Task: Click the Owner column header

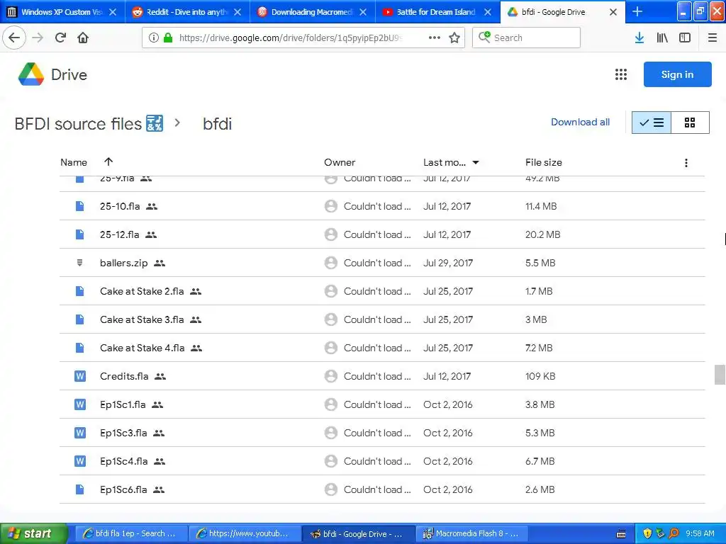Action: click(x=340, y=162)
